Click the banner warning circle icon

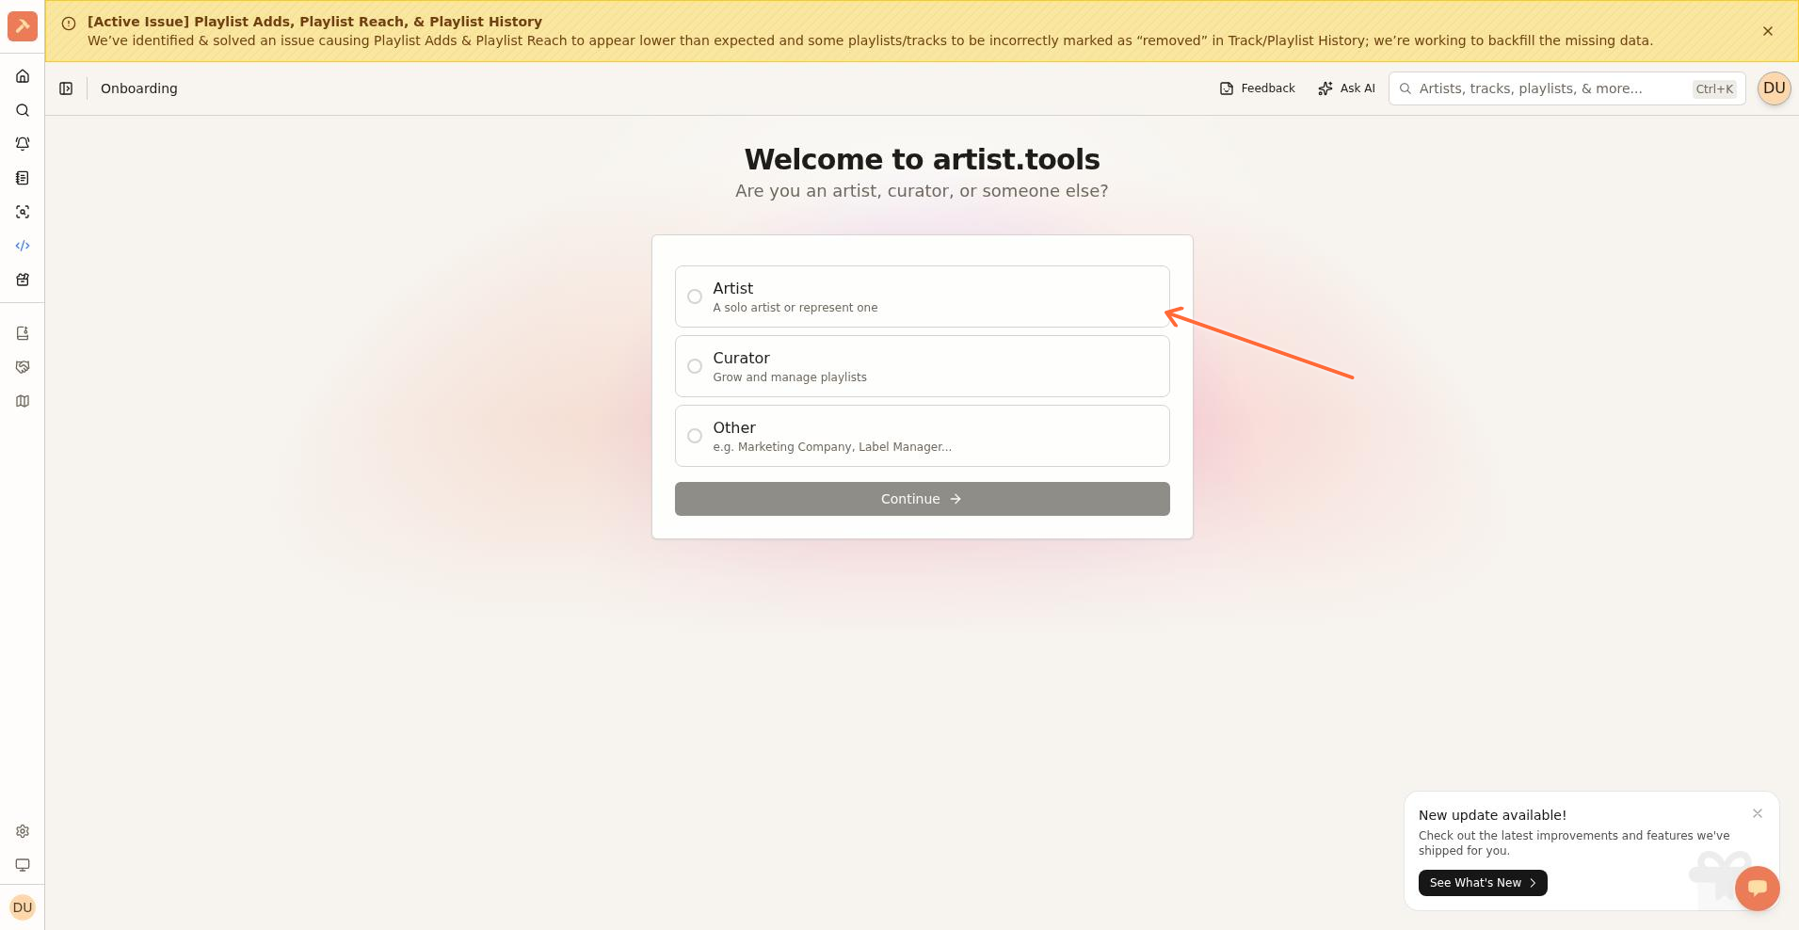click(68, 24)
